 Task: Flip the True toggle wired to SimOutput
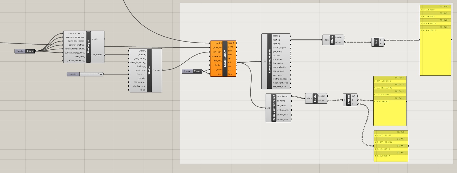point(30,51)
